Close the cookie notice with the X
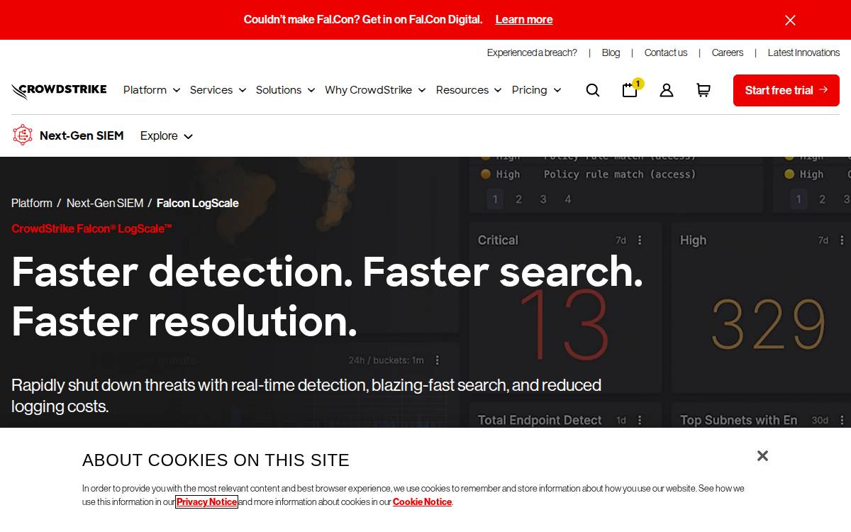The image size is (851, 532). point(762,455)
